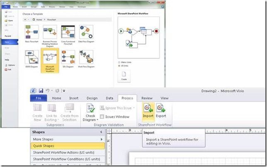Image resolution: width=267 pixels, height=167 pixels.
Task: Click the Check Diagram icon
Action: 90,108
